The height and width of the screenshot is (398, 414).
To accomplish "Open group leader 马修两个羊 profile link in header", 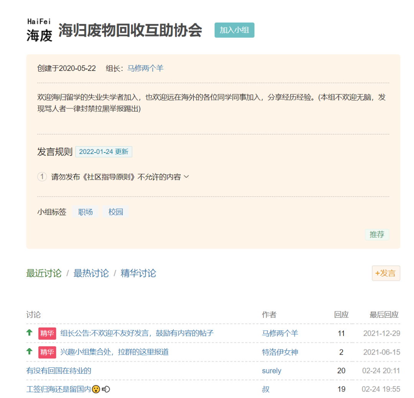I will point(145,68).
